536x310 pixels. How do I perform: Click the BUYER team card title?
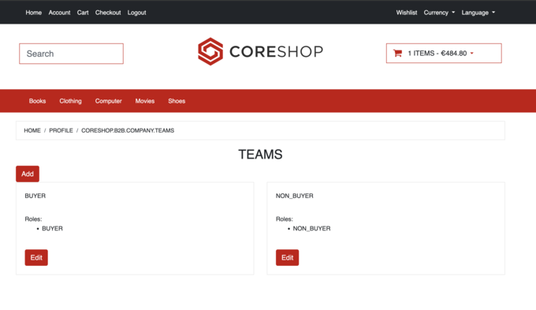pyautogui.click(x=35, y=196)
